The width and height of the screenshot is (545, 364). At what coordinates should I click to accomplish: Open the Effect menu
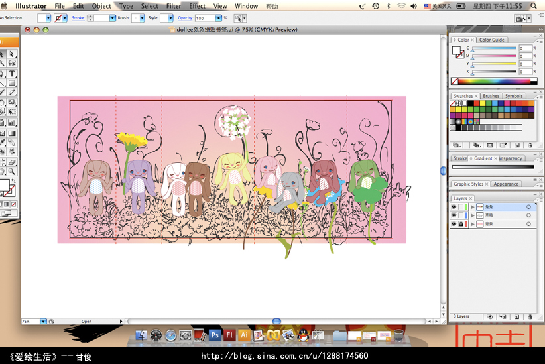click(x=197, y=6)
